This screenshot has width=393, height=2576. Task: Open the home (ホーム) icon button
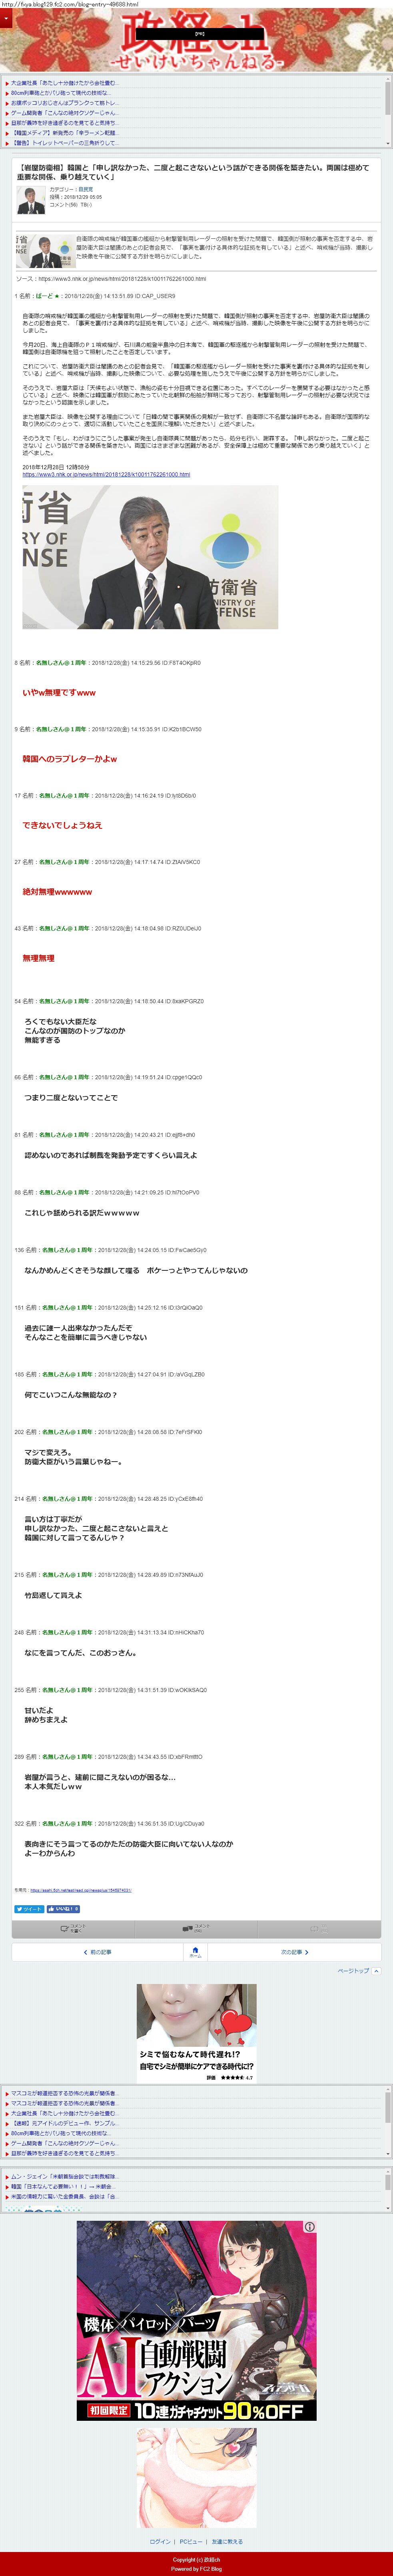tap(196, 1951)
